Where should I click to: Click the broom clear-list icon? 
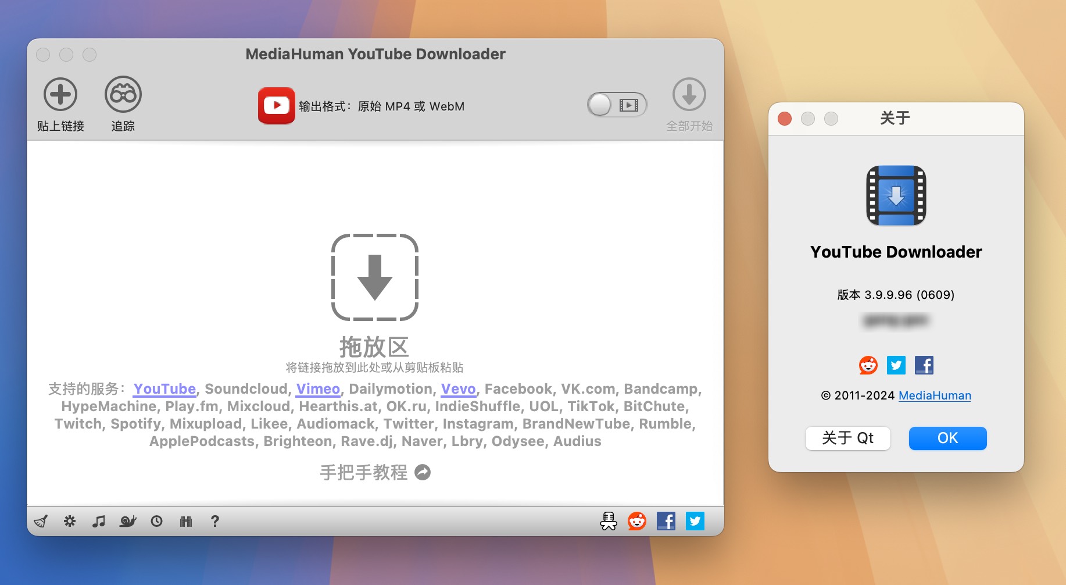coord(41,521)
